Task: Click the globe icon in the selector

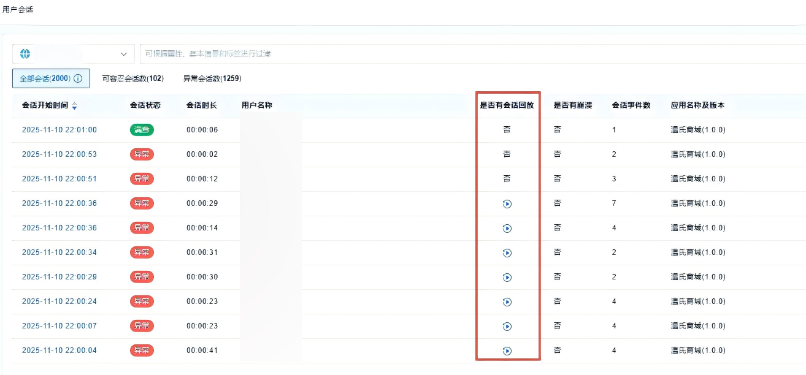Action: 25,54
